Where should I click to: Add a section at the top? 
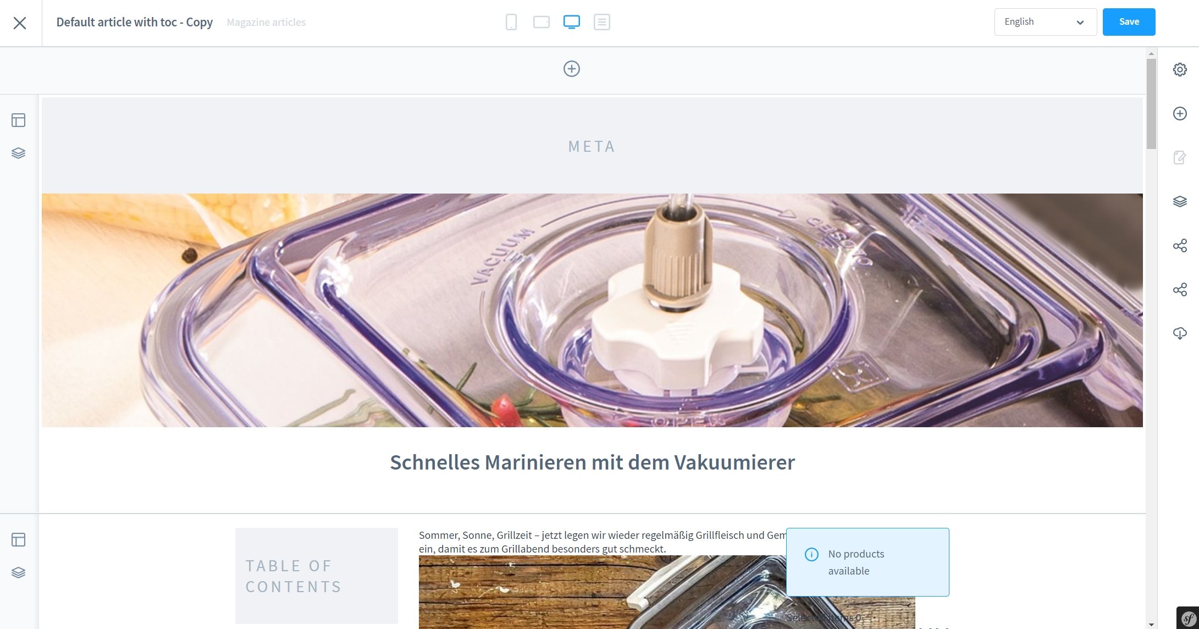pyautogui.click(x=572, y=69)
